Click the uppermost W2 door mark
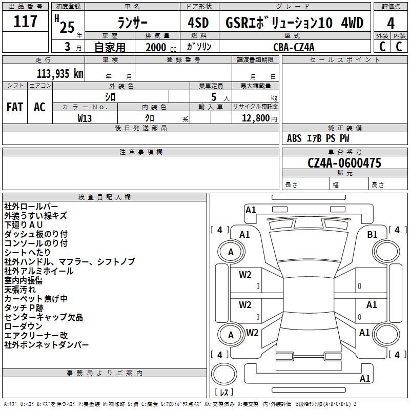410x410 pixels. [x=245, y=275]
